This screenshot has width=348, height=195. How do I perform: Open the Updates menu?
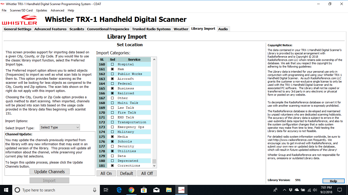coord(42,10)
